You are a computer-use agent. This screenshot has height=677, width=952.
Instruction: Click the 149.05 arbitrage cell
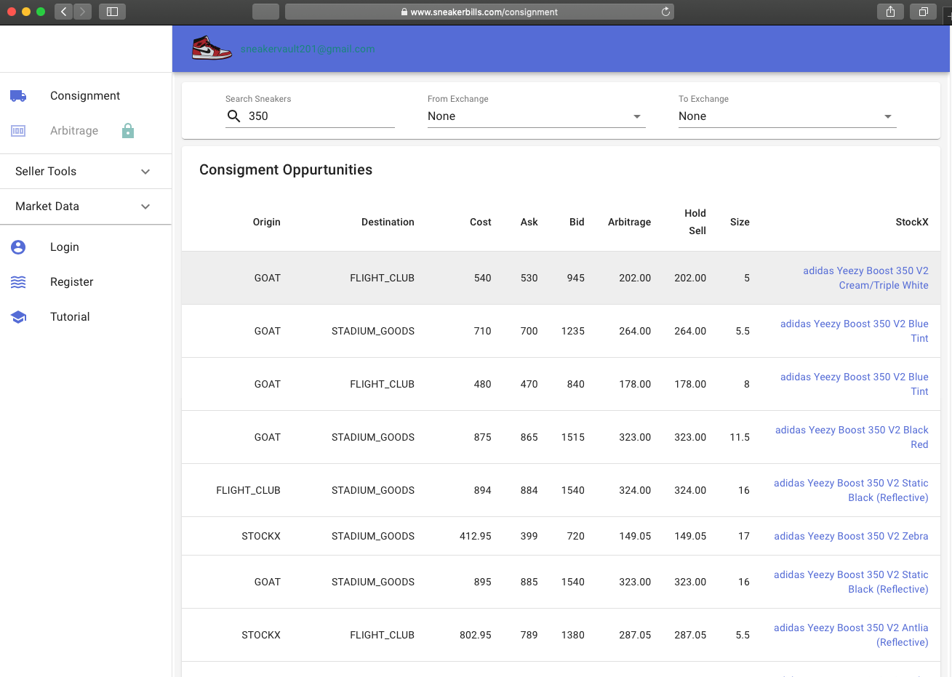click(x=635, y=536)
